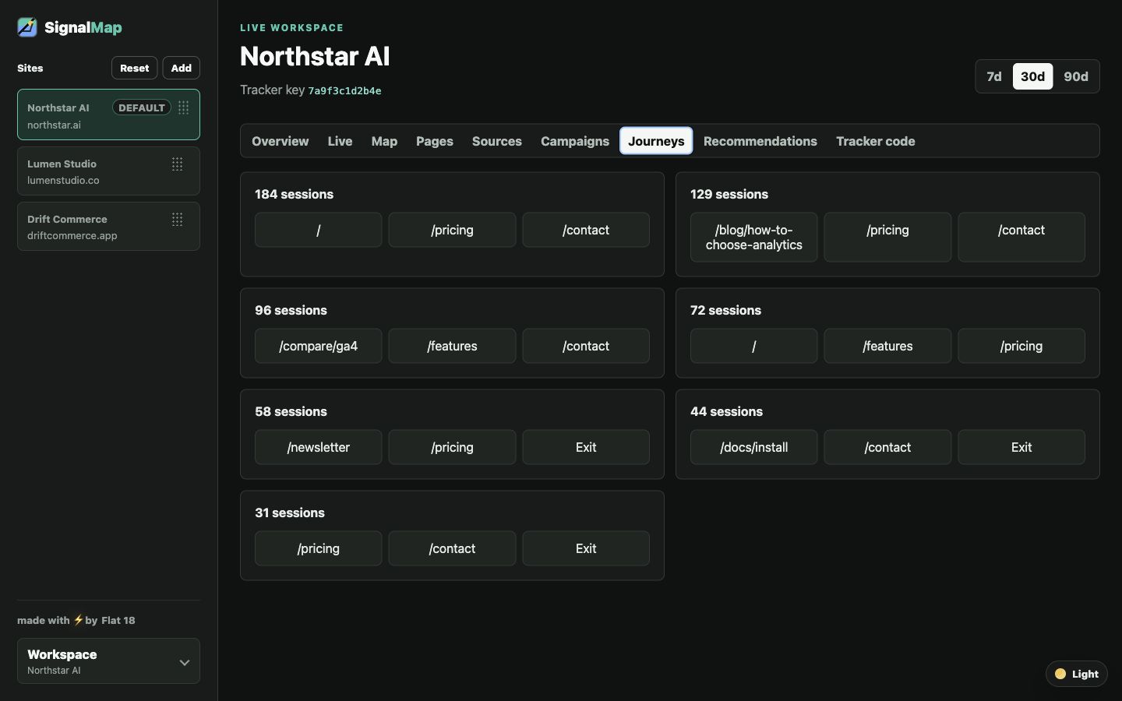Viewport: 1122px width, 701px height.
Task: Open the Overview tab
Action: 280,141
